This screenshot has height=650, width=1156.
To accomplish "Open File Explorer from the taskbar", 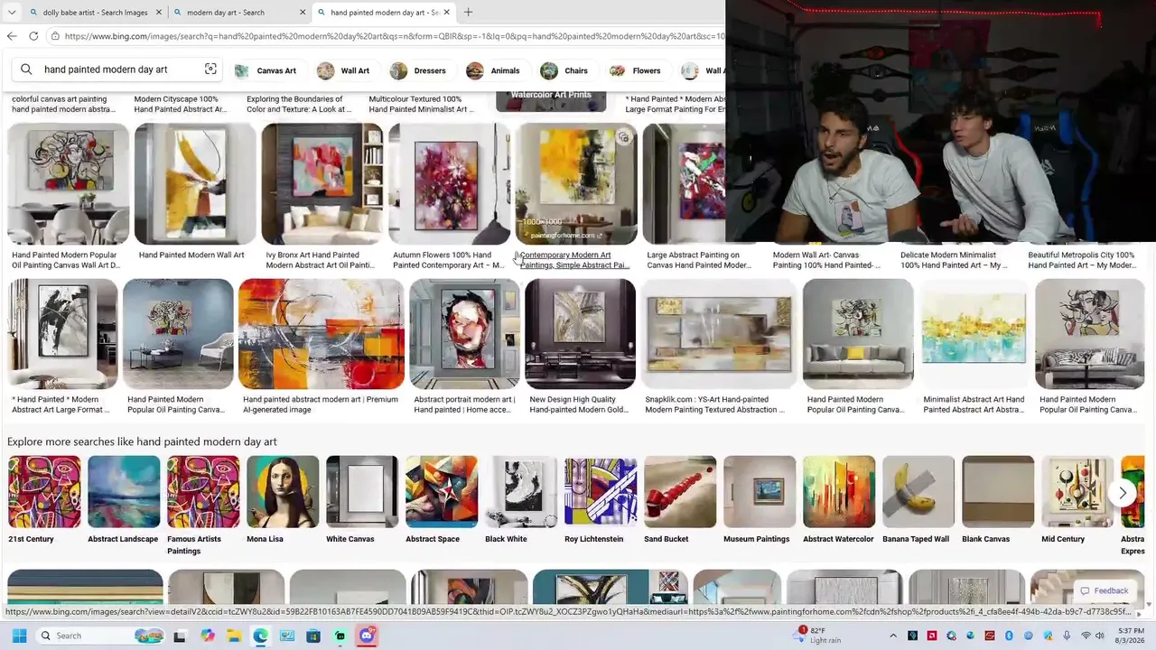I will pos(234,636).
